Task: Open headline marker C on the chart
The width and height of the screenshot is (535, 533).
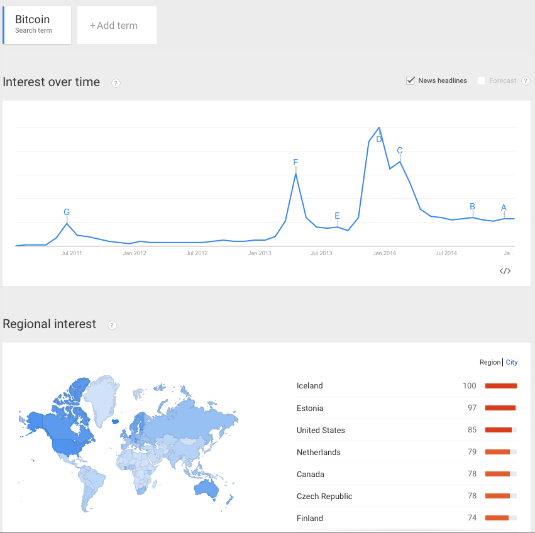Action: pyautogui.click(x=400, y=150)
